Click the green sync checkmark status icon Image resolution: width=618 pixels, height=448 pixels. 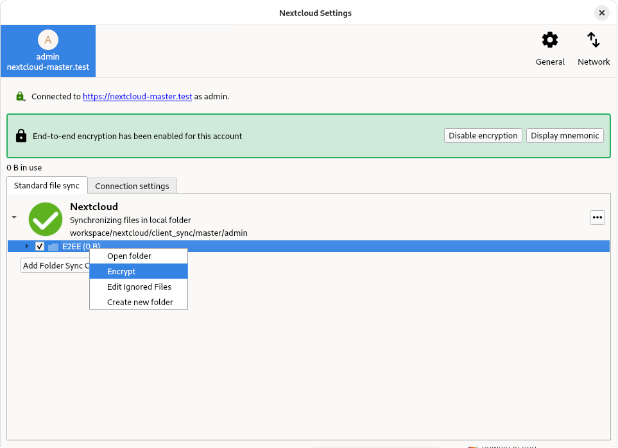tap(46, 219)
